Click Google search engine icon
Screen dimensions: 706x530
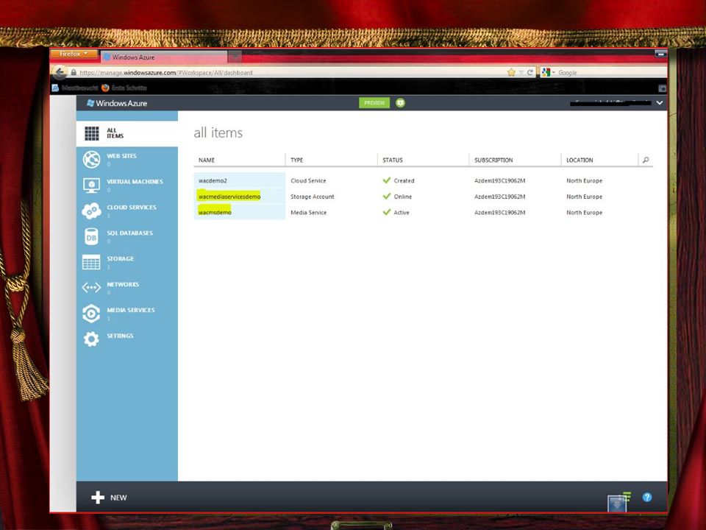(546, 72)
